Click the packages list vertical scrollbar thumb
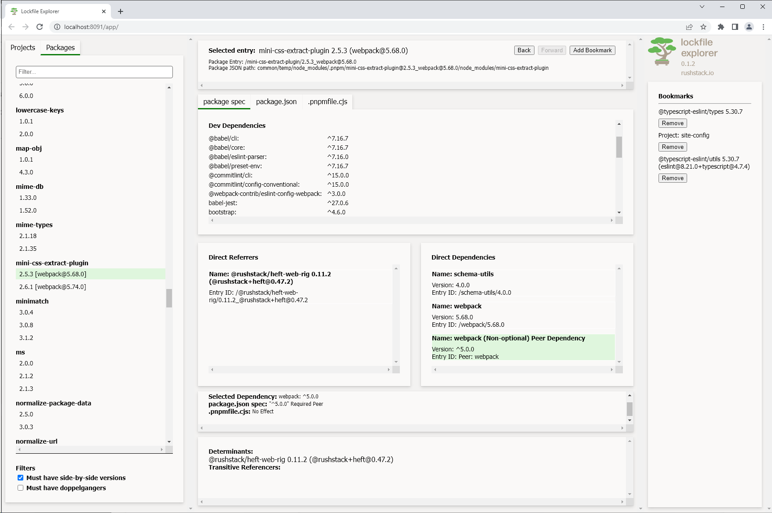 [169, 298]
